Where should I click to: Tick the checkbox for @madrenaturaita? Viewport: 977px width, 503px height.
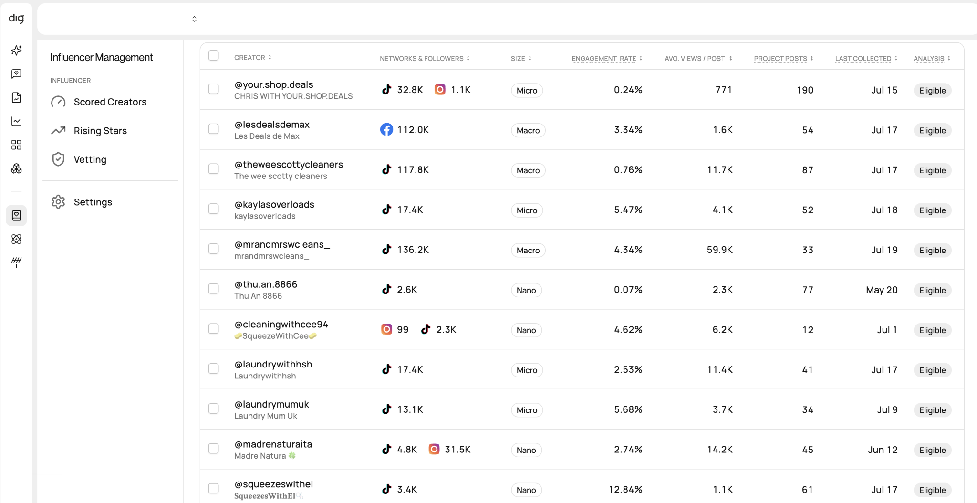tap(214, 449)
